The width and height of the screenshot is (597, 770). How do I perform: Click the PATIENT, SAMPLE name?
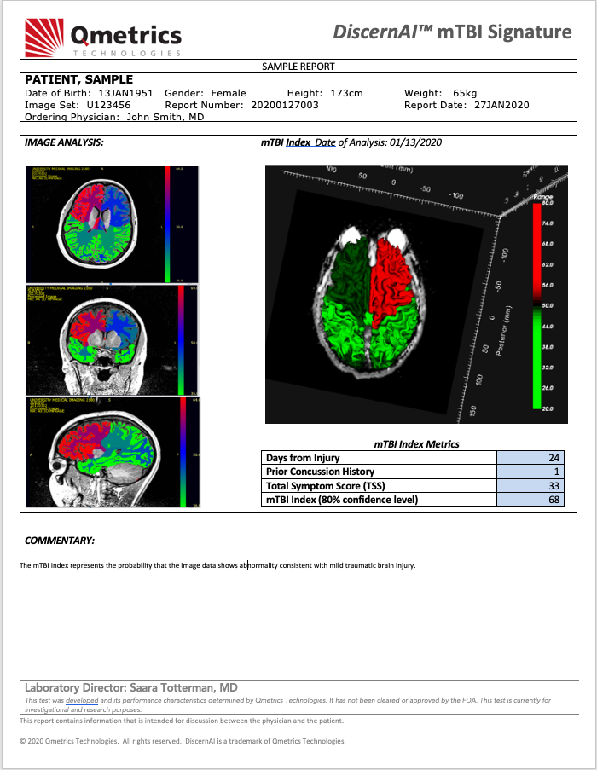79,79
